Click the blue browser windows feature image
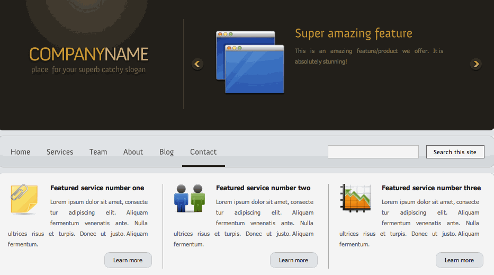 250,62
